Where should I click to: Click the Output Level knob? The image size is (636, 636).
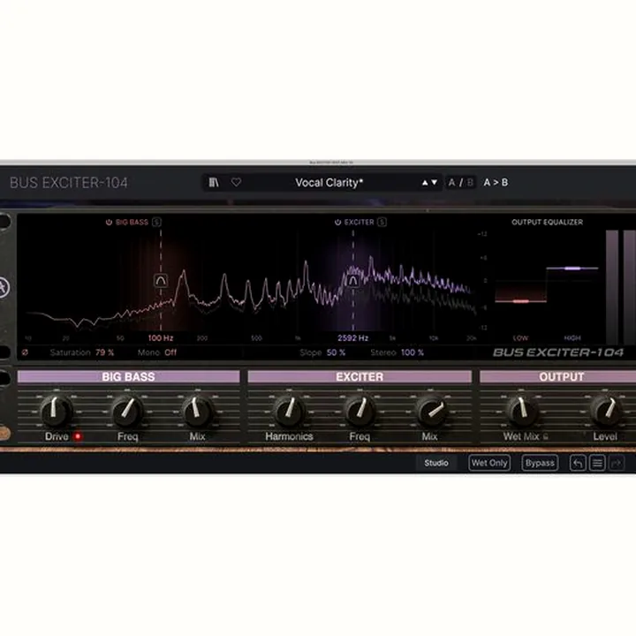click(606, 410)
